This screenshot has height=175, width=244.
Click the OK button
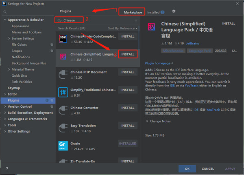[x=187, y=169]
